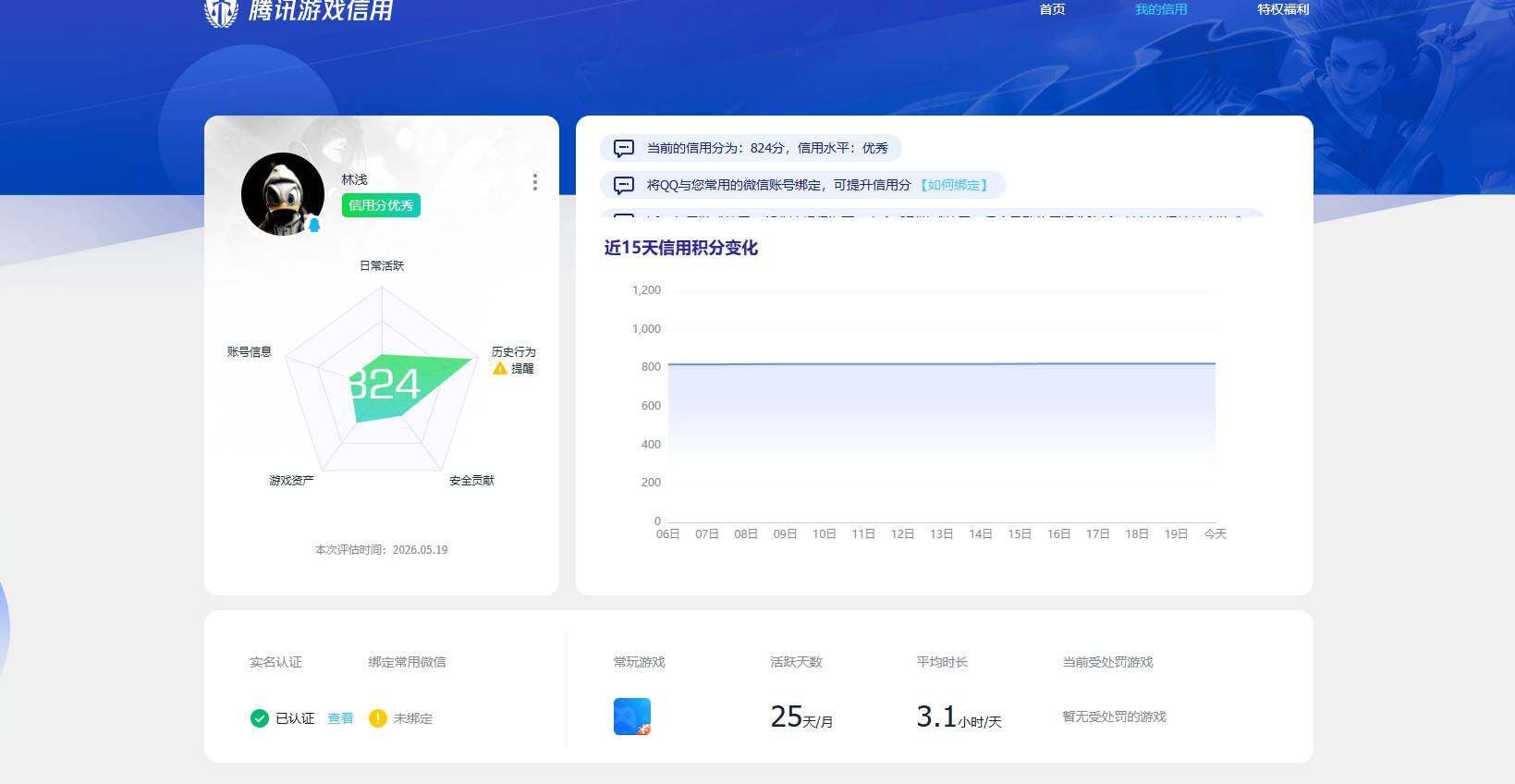
Task: Click the 19日 marker on chart axis
Action: click(1176, 534)
